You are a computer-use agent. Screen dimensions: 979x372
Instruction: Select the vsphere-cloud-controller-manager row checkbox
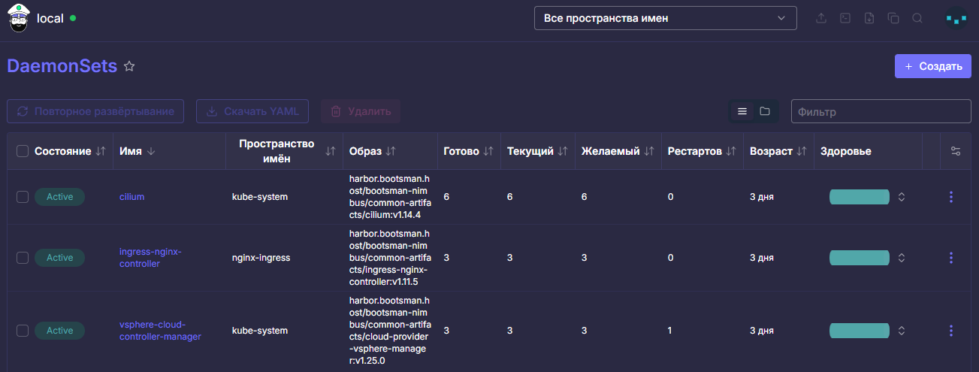(x=23, y=331)
